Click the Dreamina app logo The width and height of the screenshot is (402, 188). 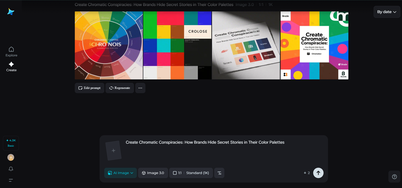point(11,11)
